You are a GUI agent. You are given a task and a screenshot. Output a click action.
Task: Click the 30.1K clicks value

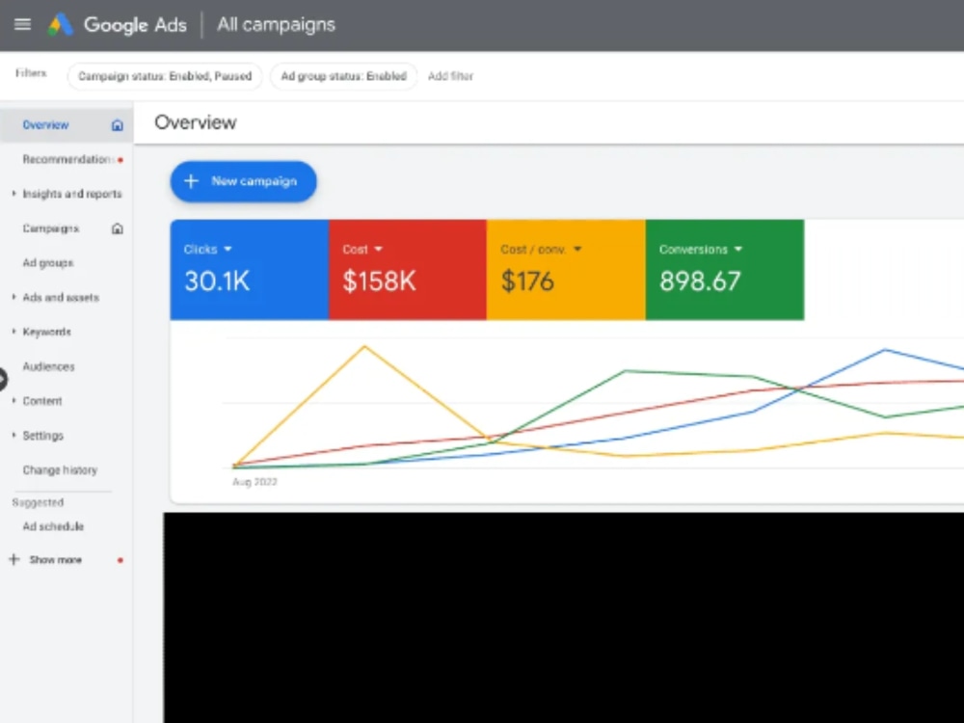point(217,281)
